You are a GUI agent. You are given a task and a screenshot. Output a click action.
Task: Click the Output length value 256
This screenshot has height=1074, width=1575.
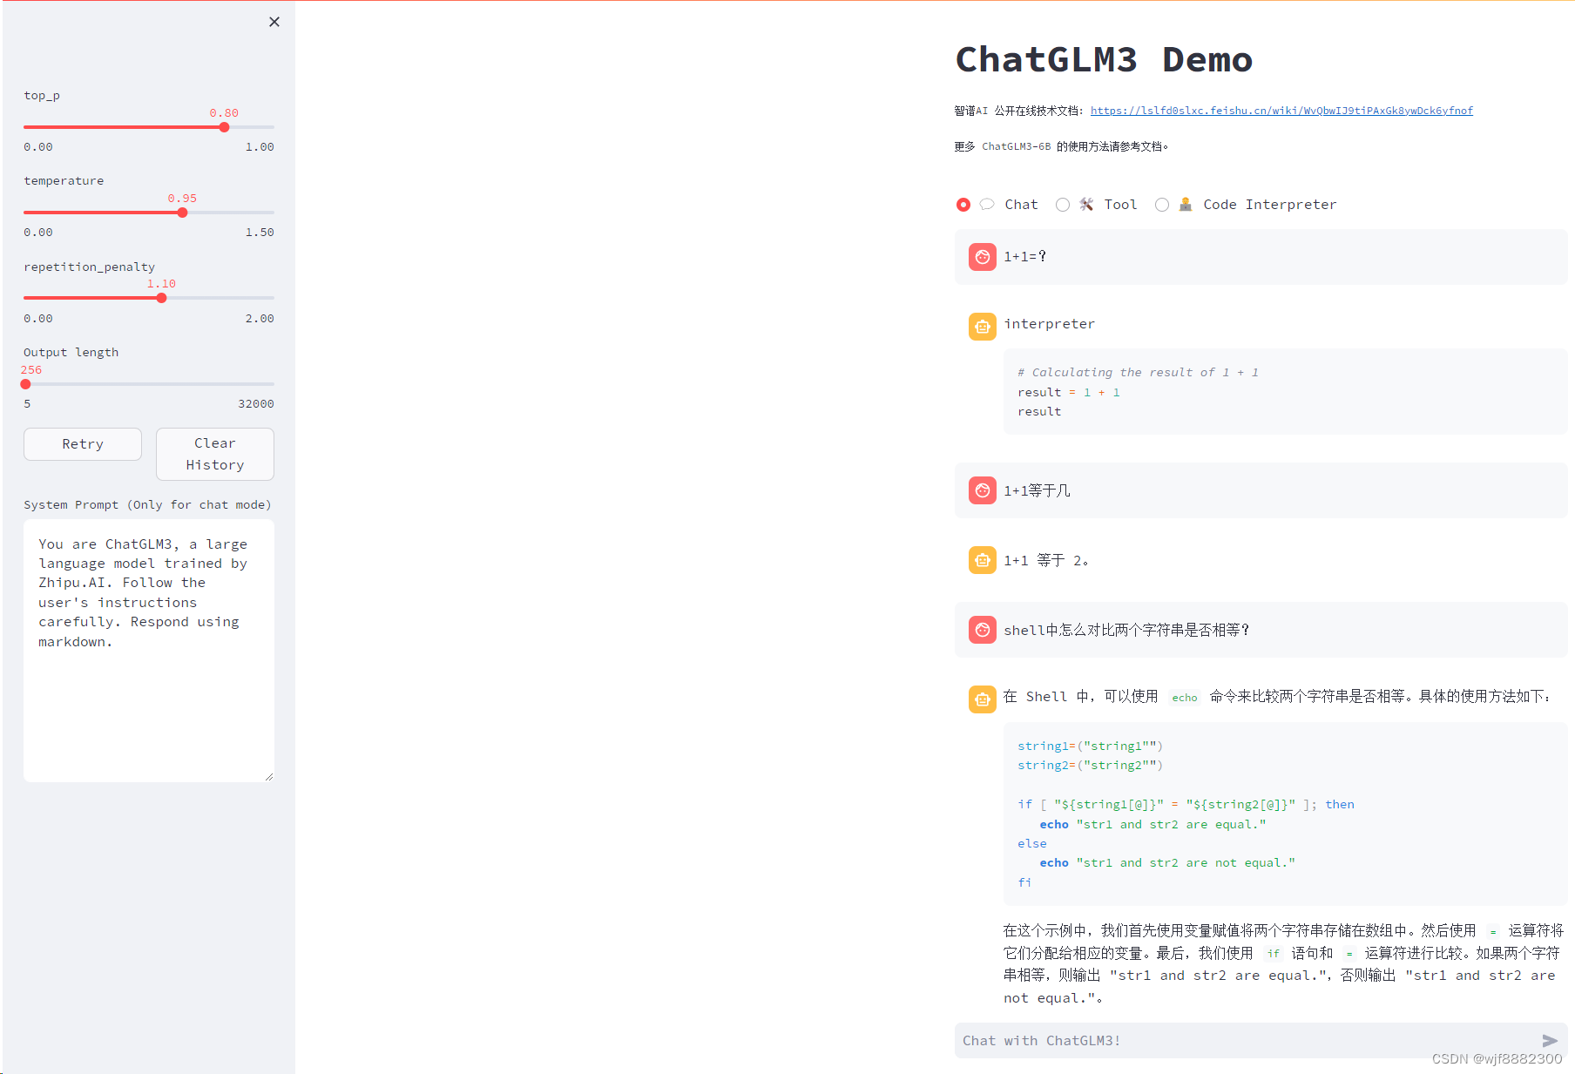[31, 370]
